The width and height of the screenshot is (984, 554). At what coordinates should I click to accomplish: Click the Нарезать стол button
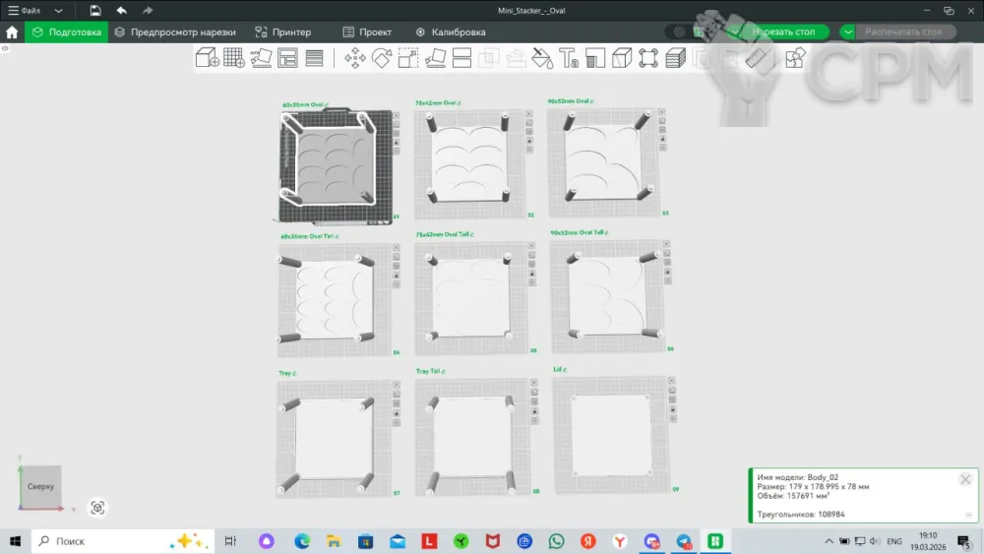(x=782, y=31)
